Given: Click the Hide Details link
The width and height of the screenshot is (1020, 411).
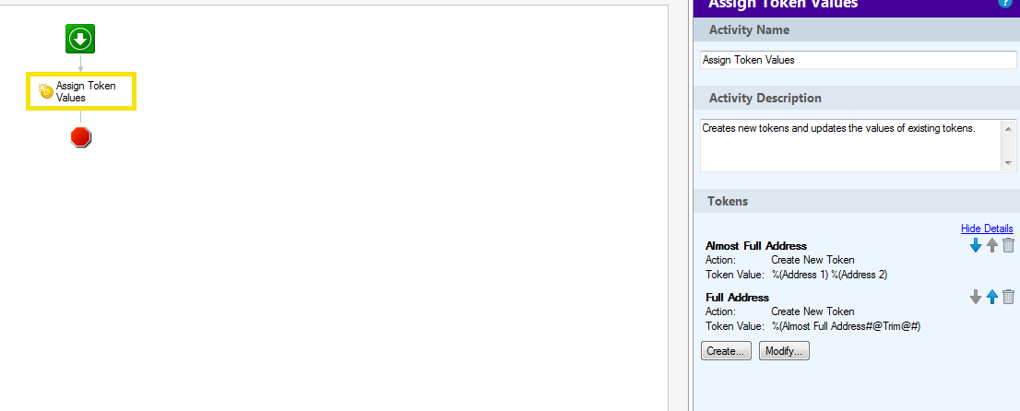Looking at the screenshot, I should coord(987,229).
